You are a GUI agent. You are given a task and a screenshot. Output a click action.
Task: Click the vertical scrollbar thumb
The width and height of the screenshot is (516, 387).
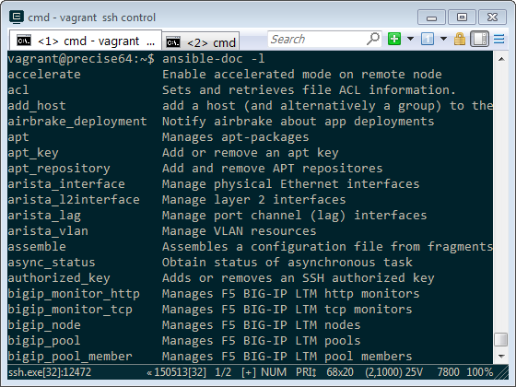tap(501, 340)
